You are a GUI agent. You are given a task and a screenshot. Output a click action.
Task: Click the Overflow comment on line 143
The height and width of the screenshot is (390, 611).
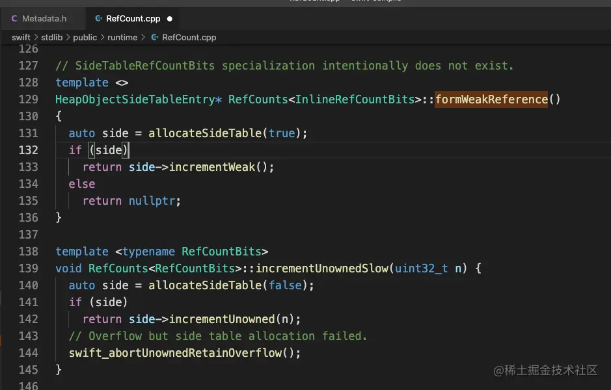218,336
